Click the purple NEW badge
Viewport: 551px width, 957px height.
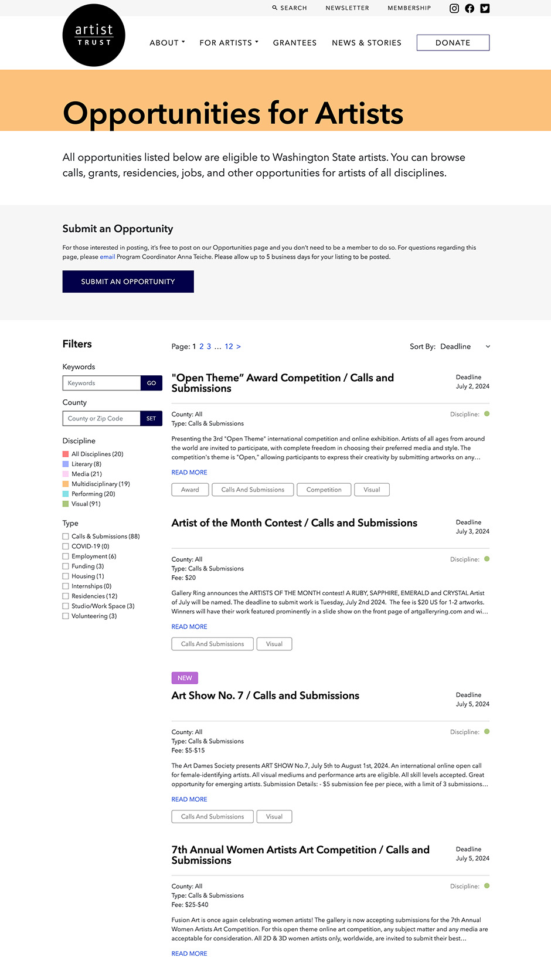(x=185, y=678)
